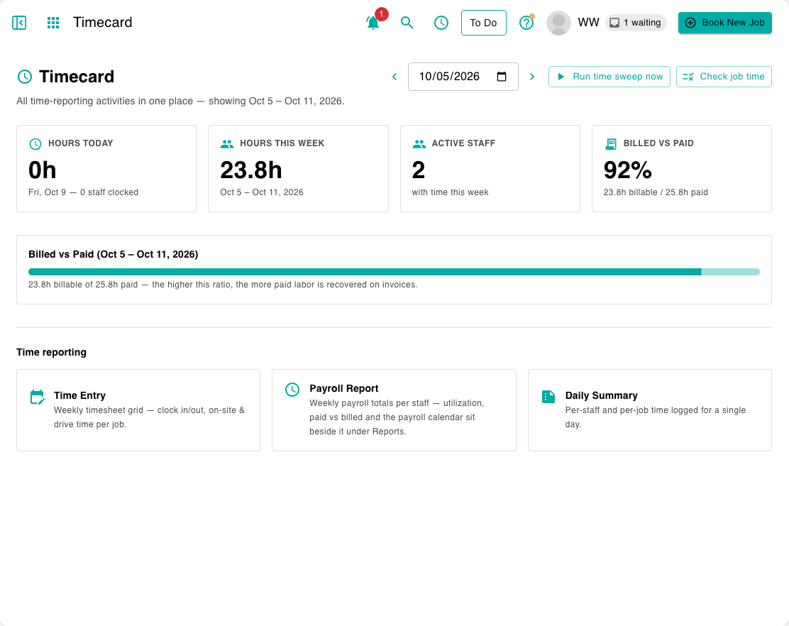The image size is (789, 626).
Task: Open the To Do button
Action: [484, 23]
